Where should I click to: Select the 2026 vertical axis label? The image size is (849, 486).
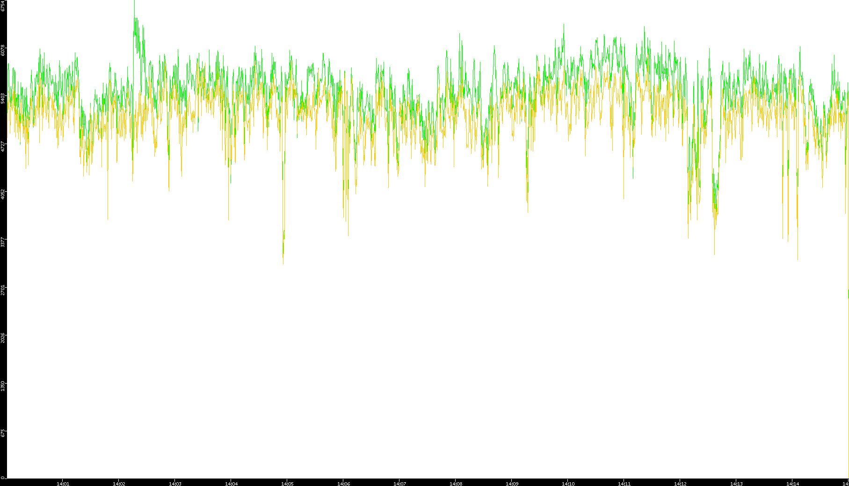point(3,338)
